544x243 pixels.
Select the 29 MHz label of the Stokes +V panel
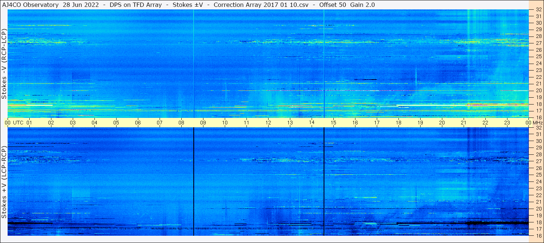click(539, 148)
